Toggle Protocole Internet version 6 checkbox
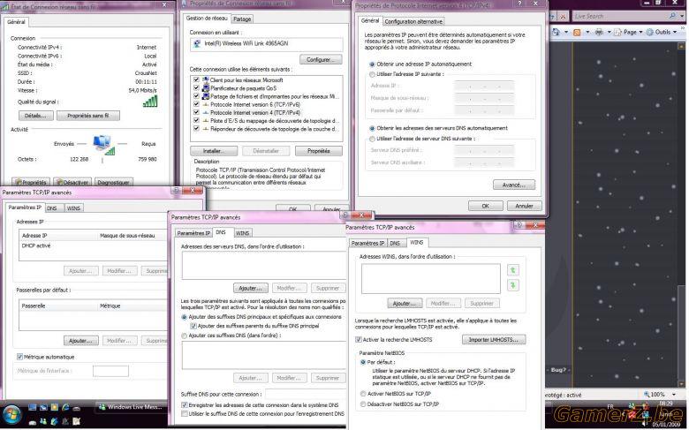 pos(196,104)
